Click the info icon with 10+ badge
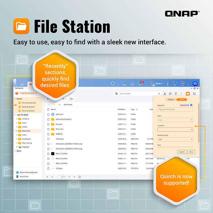 click(x=175, y=83)
